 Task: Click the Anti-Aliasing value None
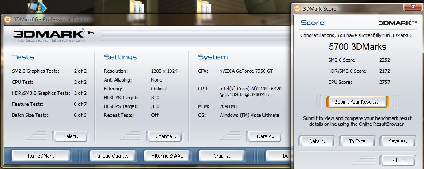156,80
